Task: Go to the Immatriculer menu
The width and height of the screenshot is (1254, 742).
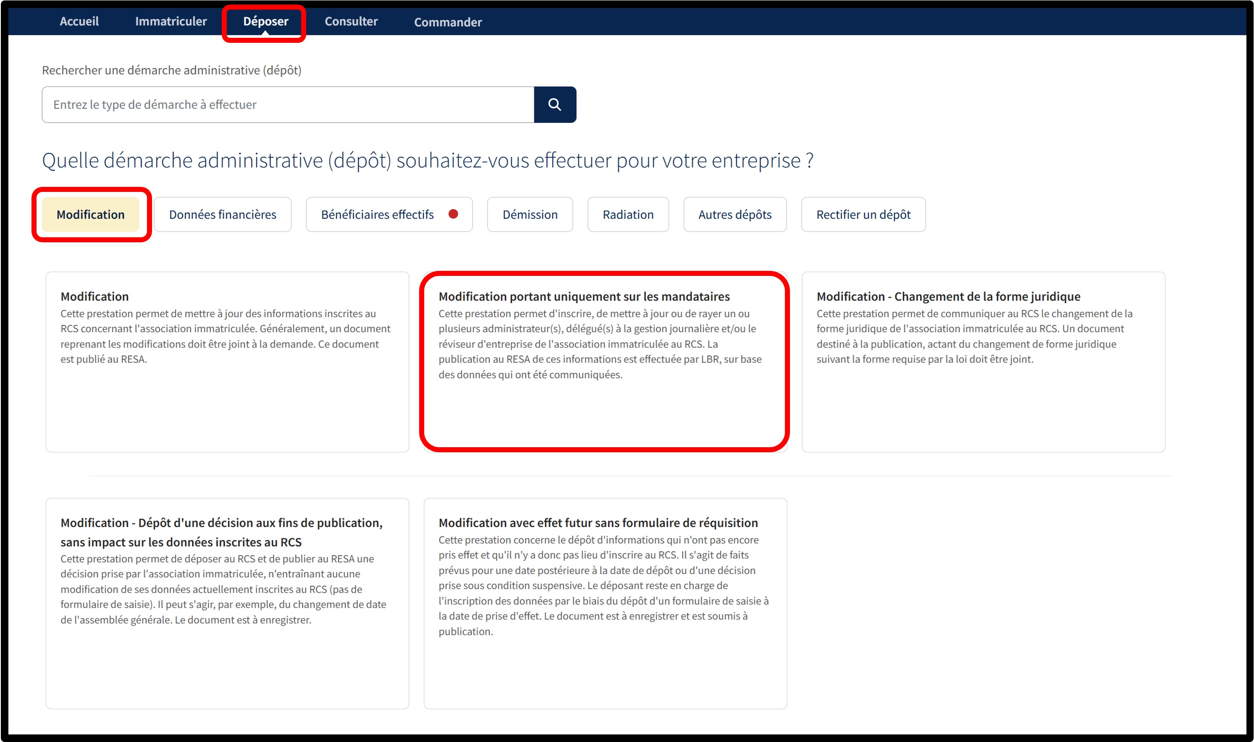Action: click(171, 21)
